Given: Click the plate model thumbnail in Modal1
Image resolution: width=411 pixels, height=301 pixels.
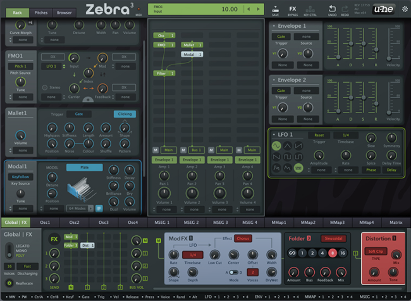Looking at the screenshot, I should pos(82,189).
